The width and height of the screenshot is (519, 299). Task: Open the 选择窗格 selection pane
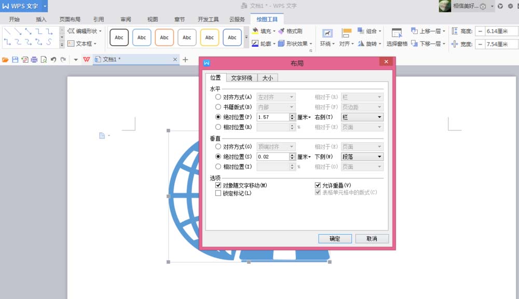click(x=397, y=37)
